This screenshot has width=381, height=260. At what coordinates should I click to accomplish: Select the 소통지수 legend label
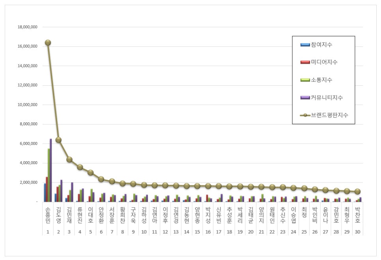(x=321, y=80)
